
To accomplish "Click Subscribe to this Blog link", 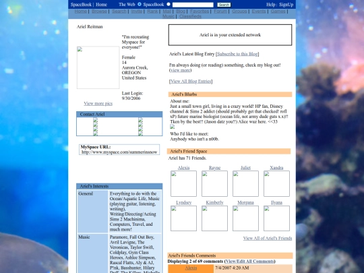I will tap(237, 54).
